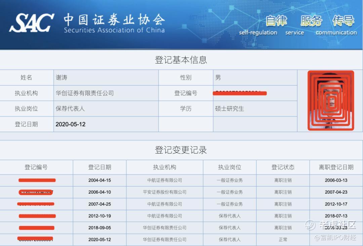Click 保荐代表人 value in basic info
Screen dimensions: 363x246
(70, 109)
